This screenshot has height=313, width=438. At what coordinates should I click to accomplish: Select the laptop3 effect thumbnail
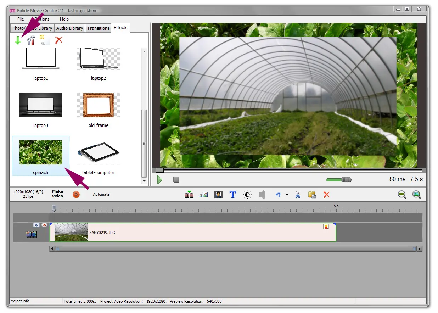point(41,105)
